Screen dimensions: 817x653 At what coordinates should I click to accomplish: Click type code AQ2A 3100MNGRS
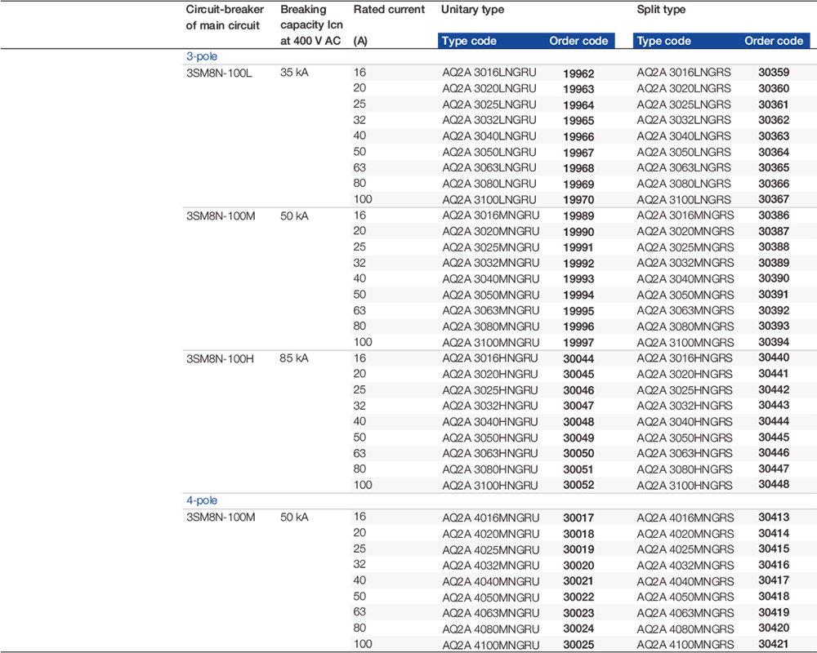tap(685, 343)
